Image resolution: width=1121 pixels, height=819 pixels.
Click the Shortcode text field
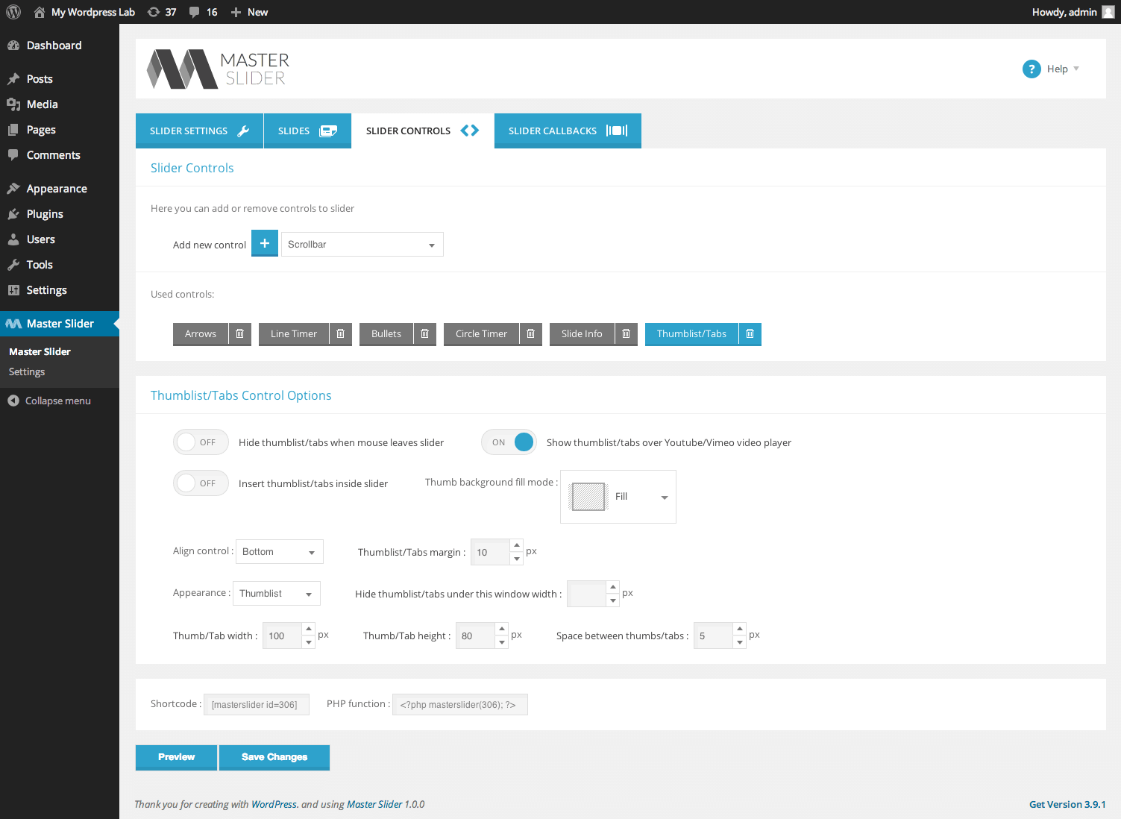pyautogui.click(x=257, y=704)
